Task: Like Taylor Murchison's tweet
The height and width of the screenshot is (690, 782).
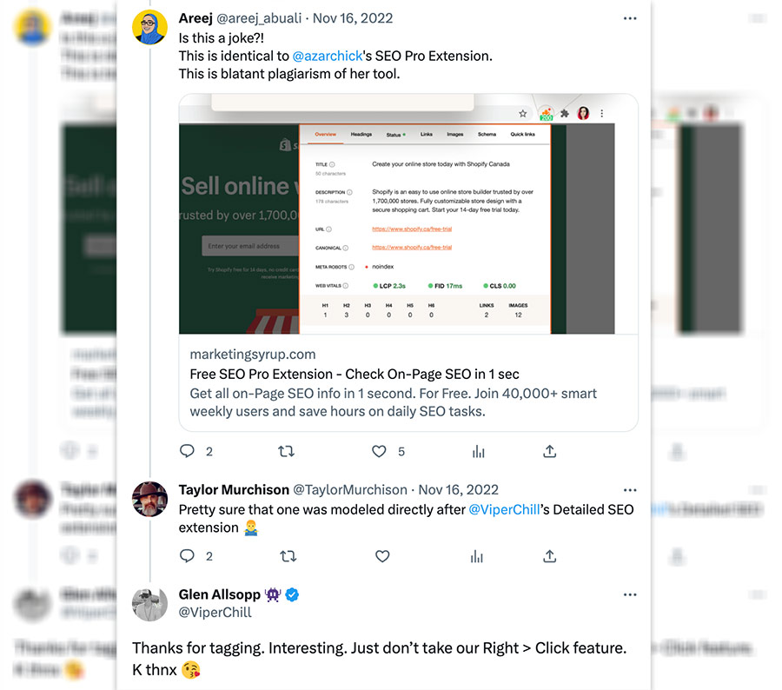Action: click(382, 556)
